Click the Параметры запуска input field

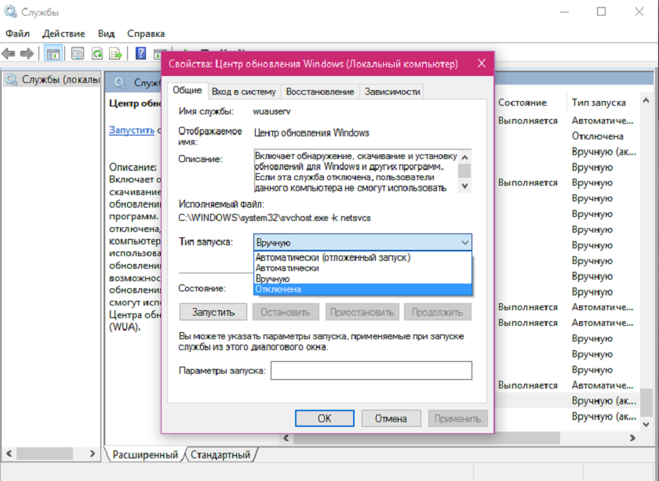click(x=371, y=371)
